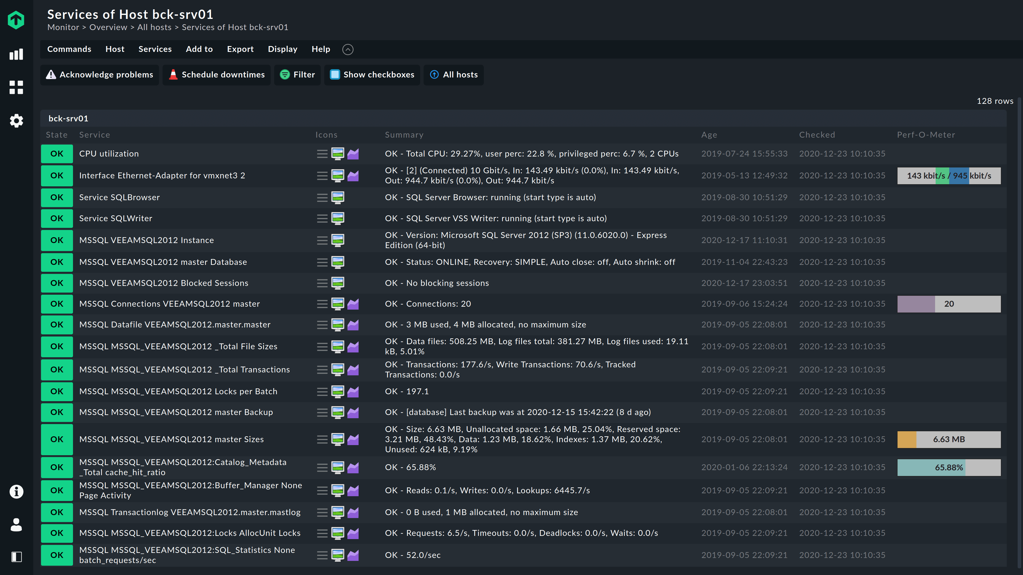Screen dimensions: 1023x575
Task: Click Schedule downtimes button
Action: click(x=216, y=75)
